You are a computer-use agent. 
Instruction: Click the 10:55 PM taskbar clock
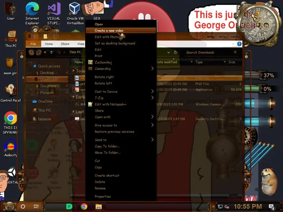(x=248, y=206)
